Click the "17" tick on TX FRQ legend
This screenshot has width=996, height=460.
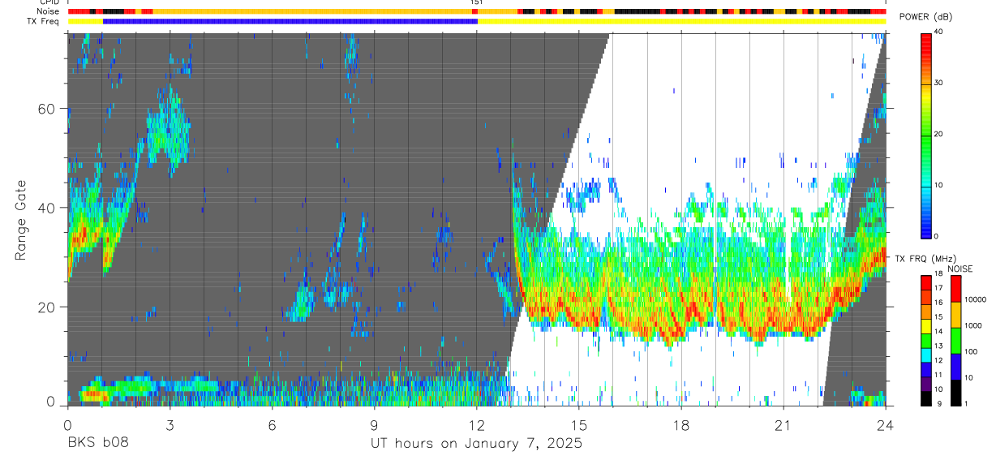[x=938, y=287]
